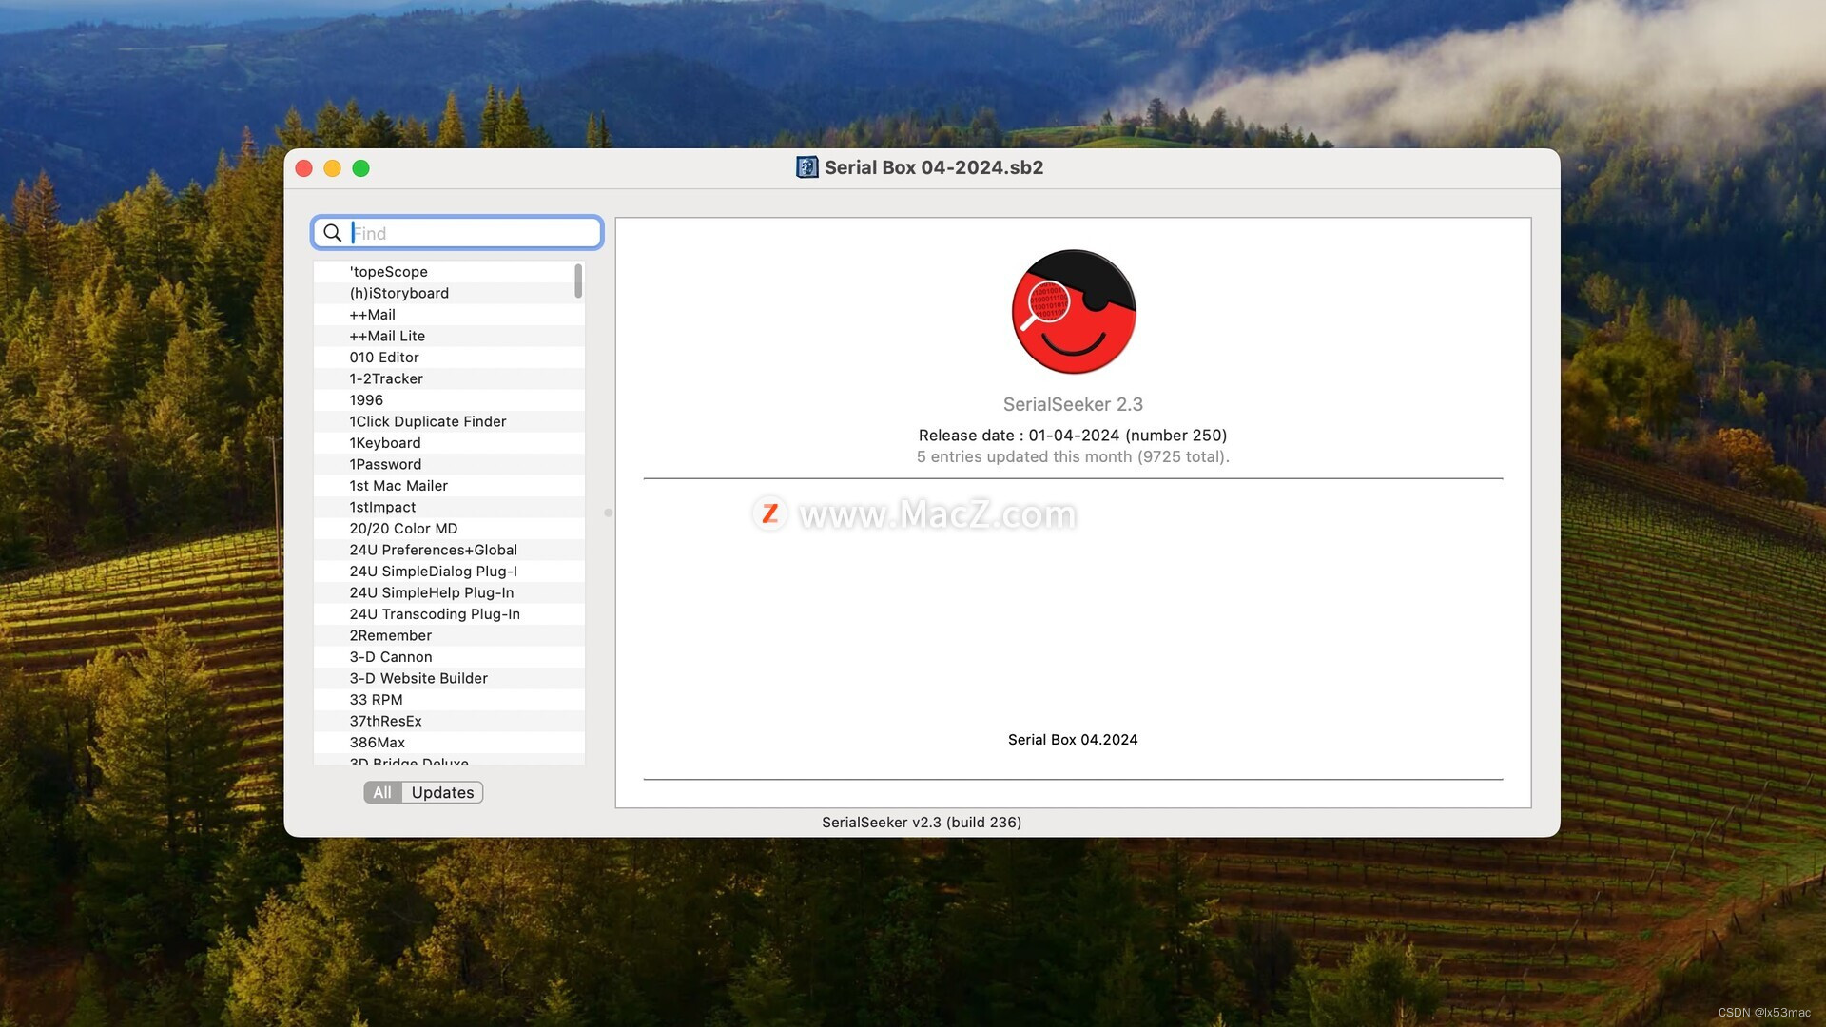
Task: Select 1Click Duplicate Finder entry
Action: tap(428, 421)
